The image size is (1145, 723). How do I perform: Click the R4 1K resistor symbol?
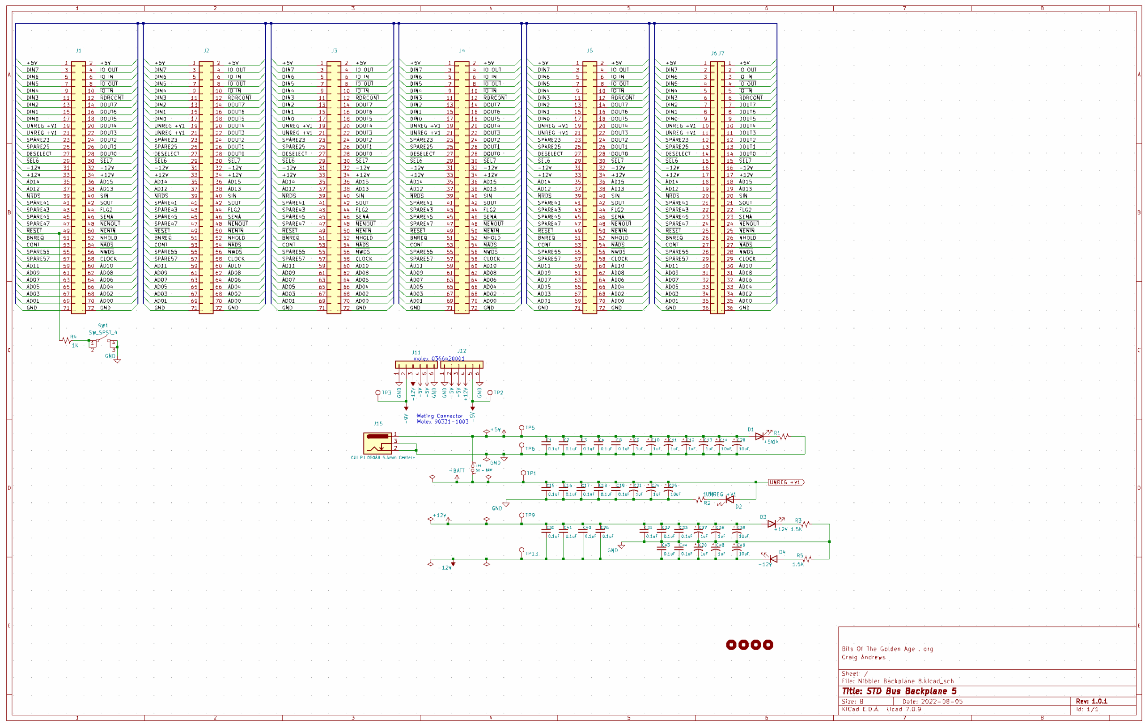click(67, 340)
